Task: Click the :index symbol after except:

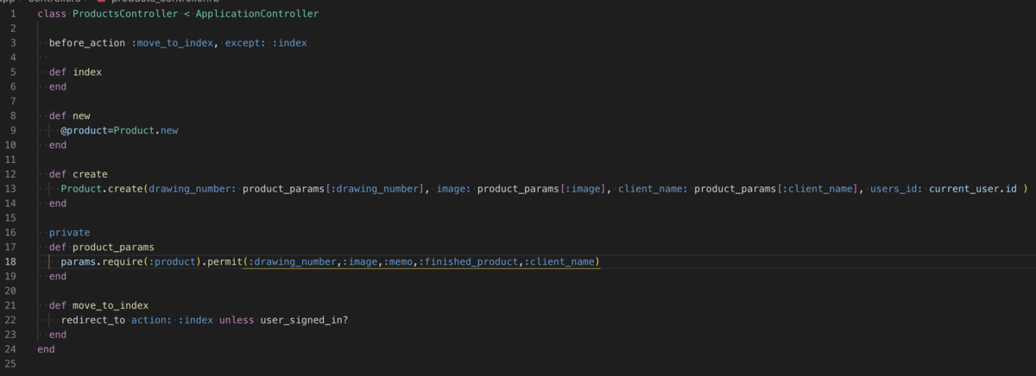Action: (x=289, y=43)
